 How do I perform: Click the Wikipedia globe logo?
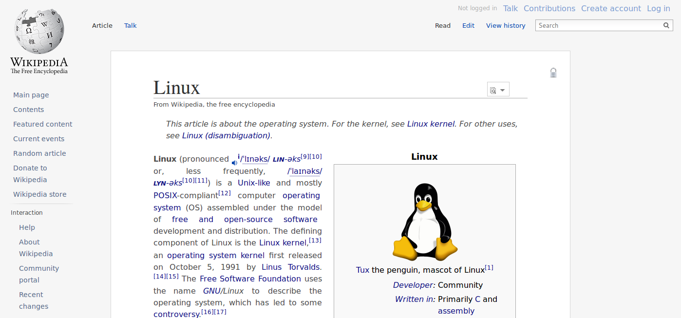[39, 31]
